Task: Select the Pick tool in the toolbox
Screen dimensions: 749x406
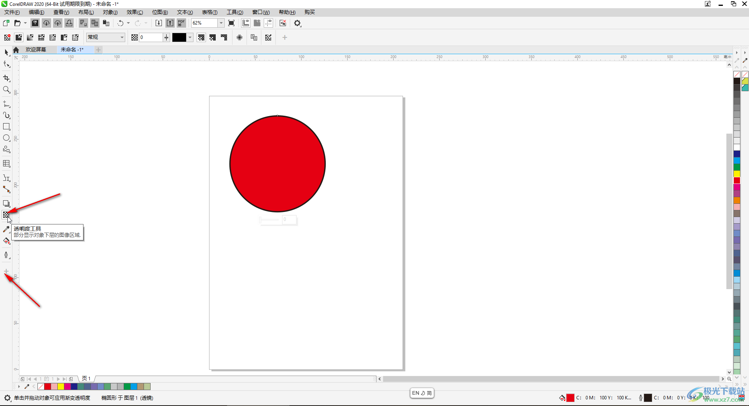Action: tap(6, 52)
